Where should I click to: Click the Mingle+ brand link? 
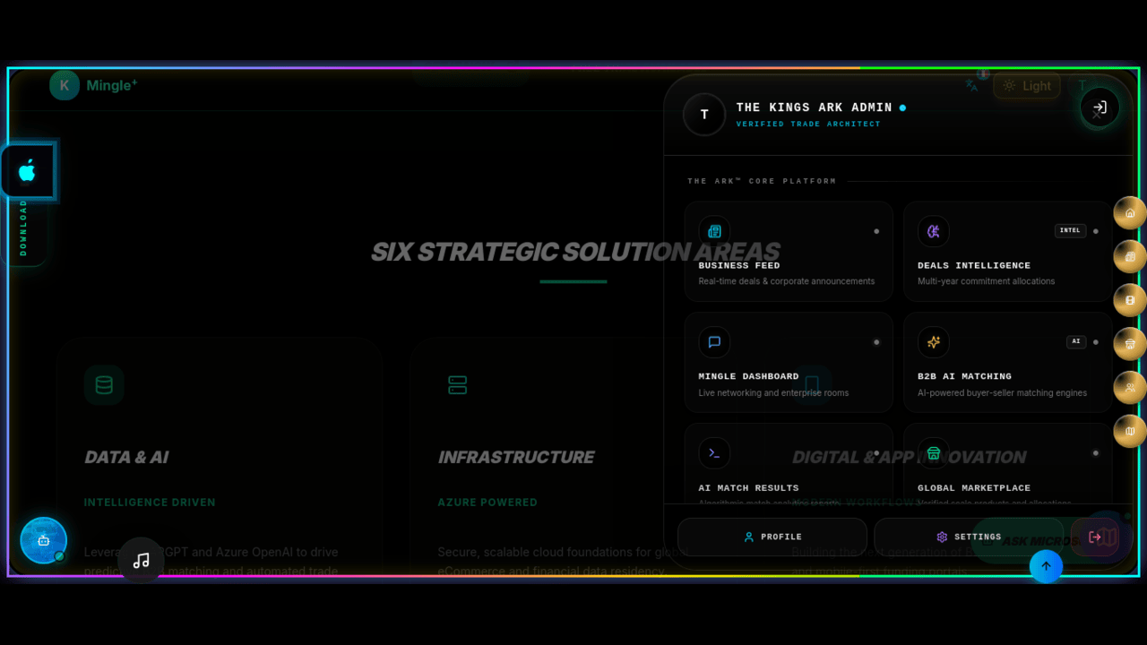pyautogui.click(x=112, y=86)
